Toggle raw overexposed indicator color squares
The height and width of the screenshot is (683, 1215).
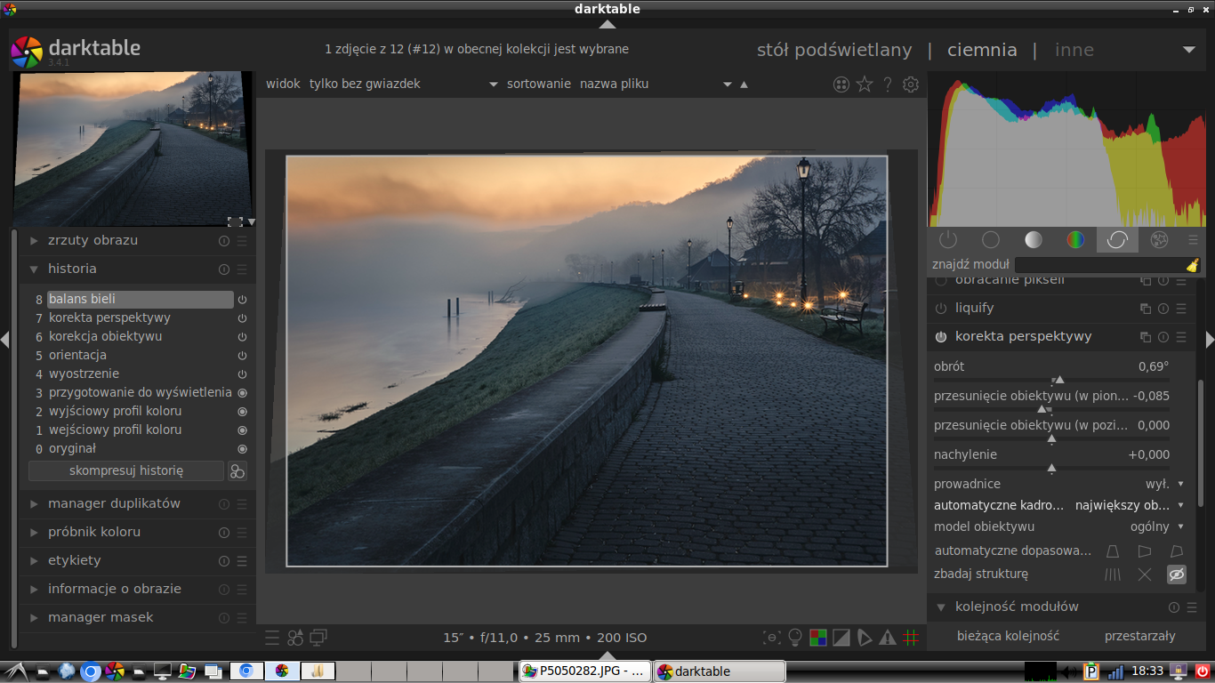point(818,638)
